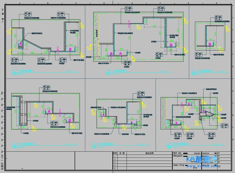The image size is (235, 173).
Task: Click the detail marker circle of 天花剖面图一
Action: (x=15, y=72)
